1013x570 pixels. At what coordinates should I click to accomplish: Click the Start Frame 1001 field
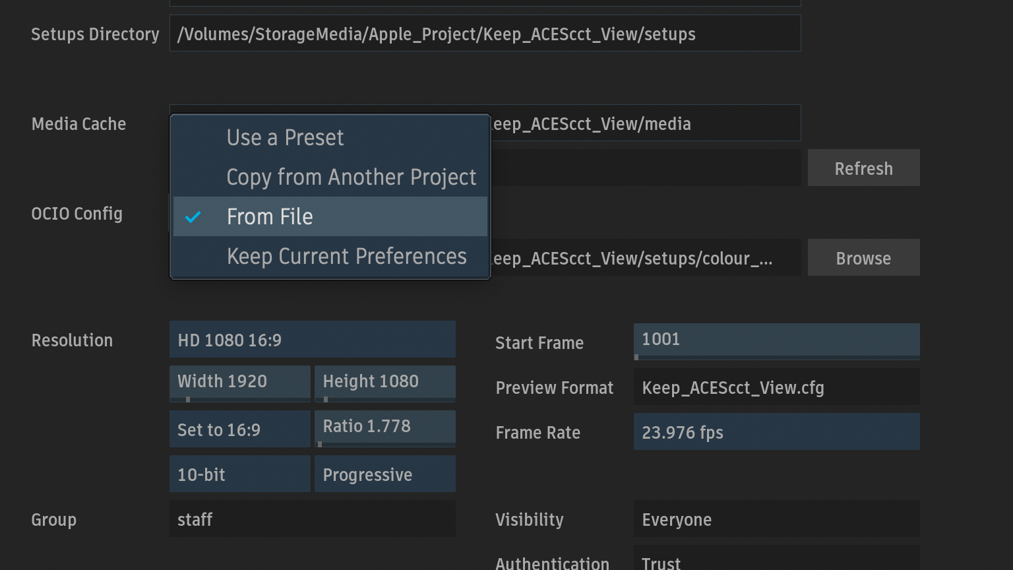[x=776, y=340]
